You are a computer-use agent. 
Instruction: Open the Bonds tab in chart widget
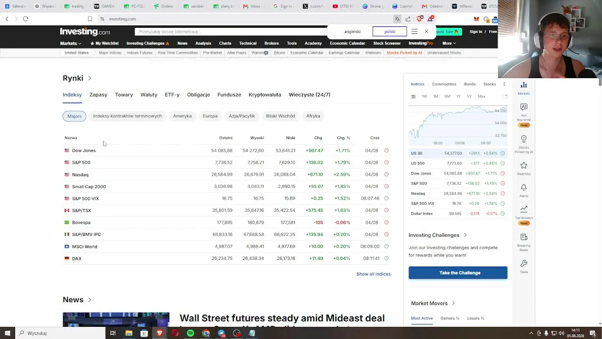pyautogui.click(x=470, y=84)
